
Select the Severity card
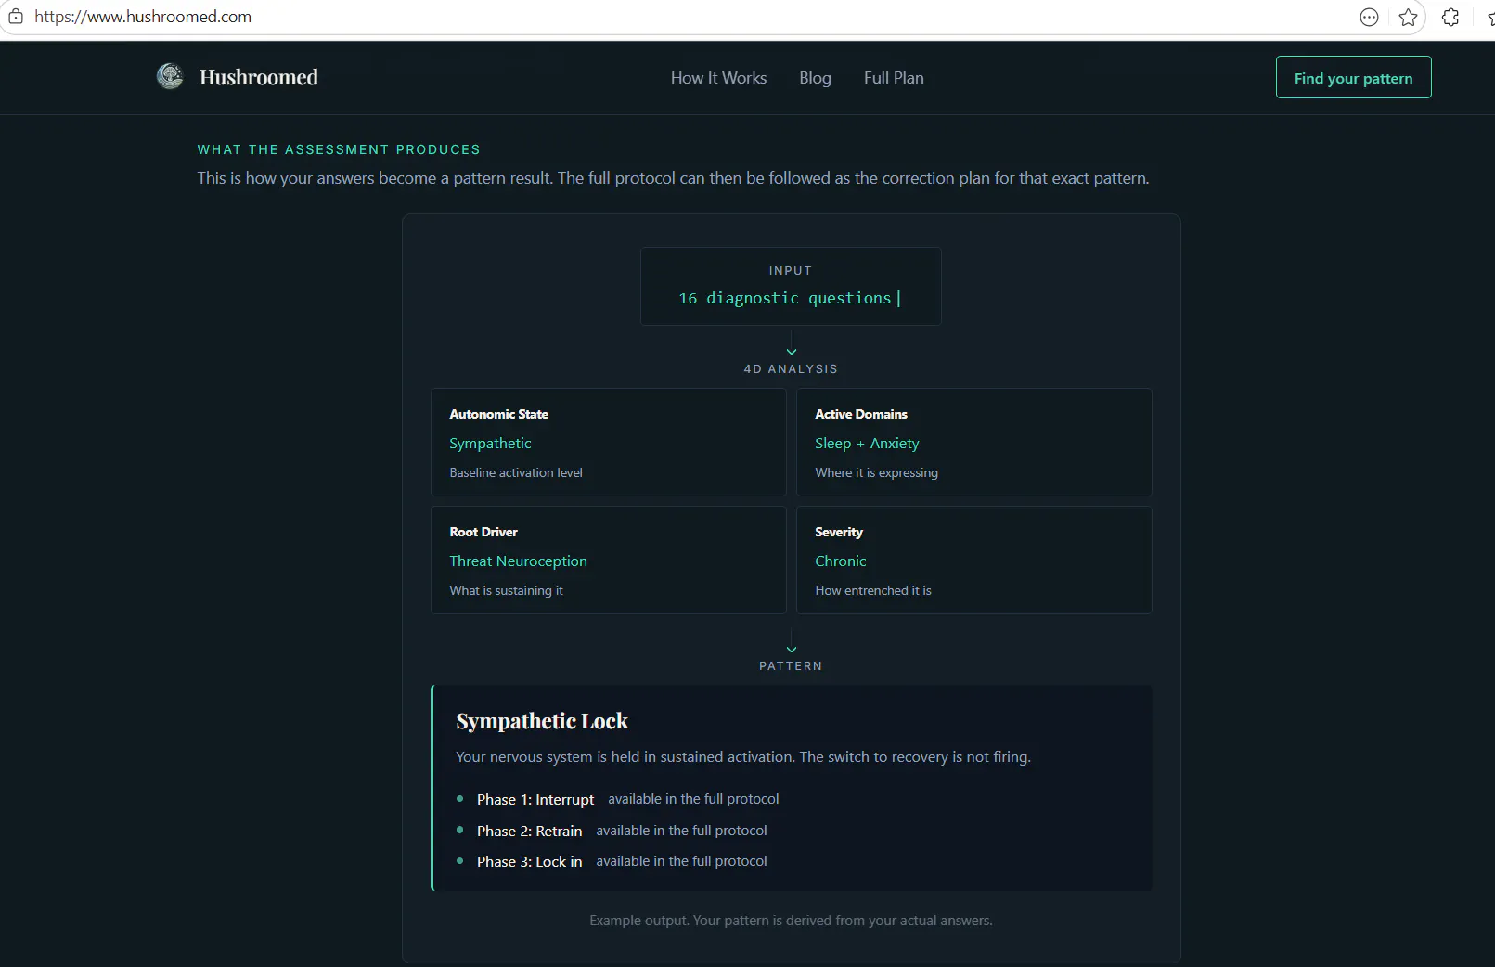pos(974,560)
